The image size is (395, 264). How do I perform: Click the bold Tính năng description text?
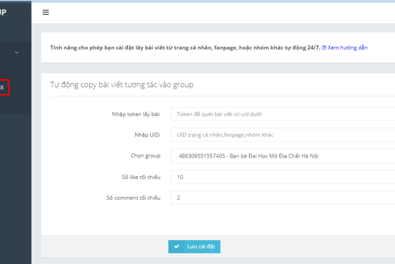(x=185, y=48)
